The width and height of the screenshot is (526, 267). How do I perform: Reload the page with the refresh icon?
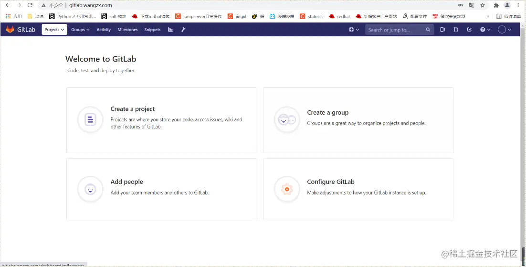pos(30,5)
